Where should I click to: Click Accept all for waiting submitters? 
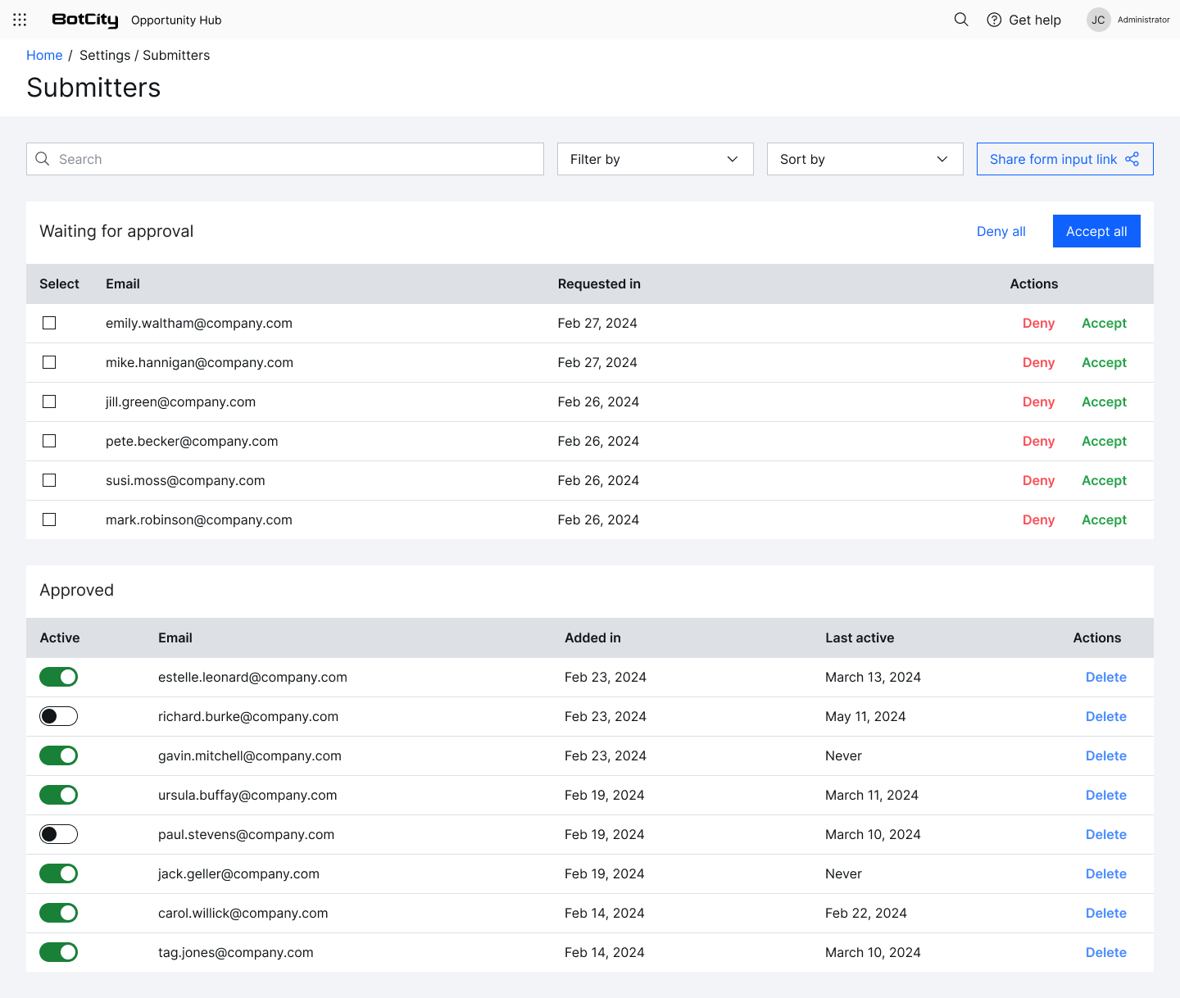tap(1096, 231)
